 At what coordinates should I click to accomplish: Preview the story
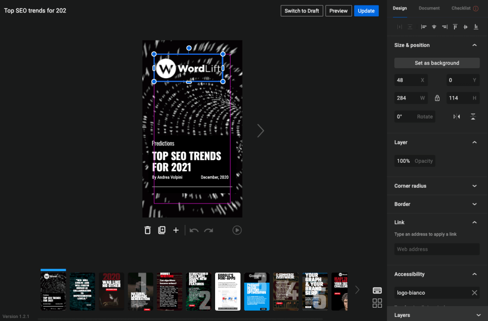(338, 11)
